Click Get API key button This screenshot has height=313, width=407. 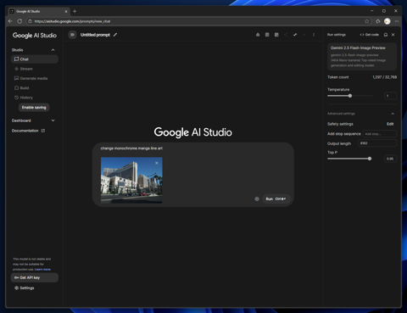[x=35, y=277]
